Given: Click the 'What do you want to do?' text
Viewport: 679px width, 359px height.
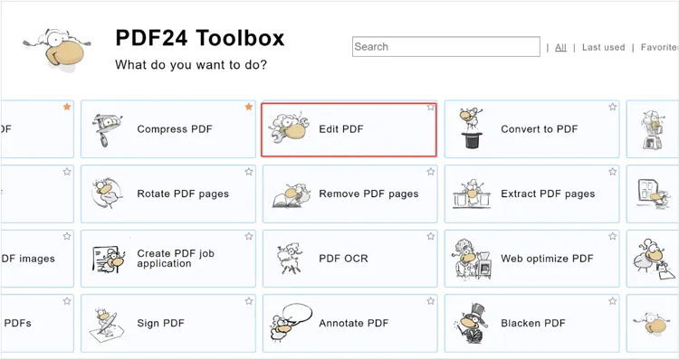Looking at the screenshot, I should [191, 65].
